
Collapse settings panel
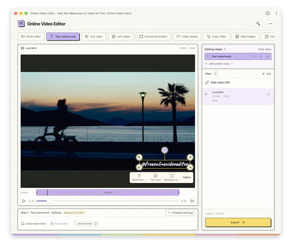pyautogui.click(x=180, y=213)
